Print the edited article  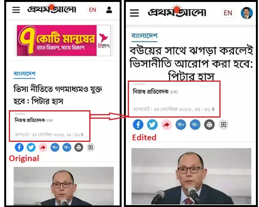click(209, 125)
